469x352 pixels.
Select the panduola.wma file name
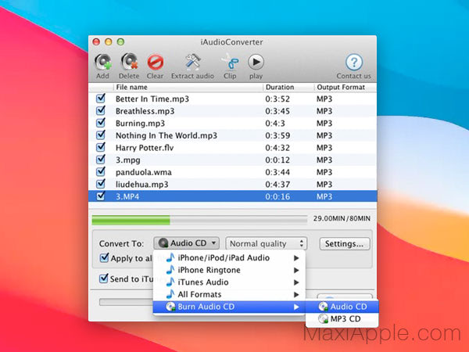pyautogui.click(x=144, y=172)
